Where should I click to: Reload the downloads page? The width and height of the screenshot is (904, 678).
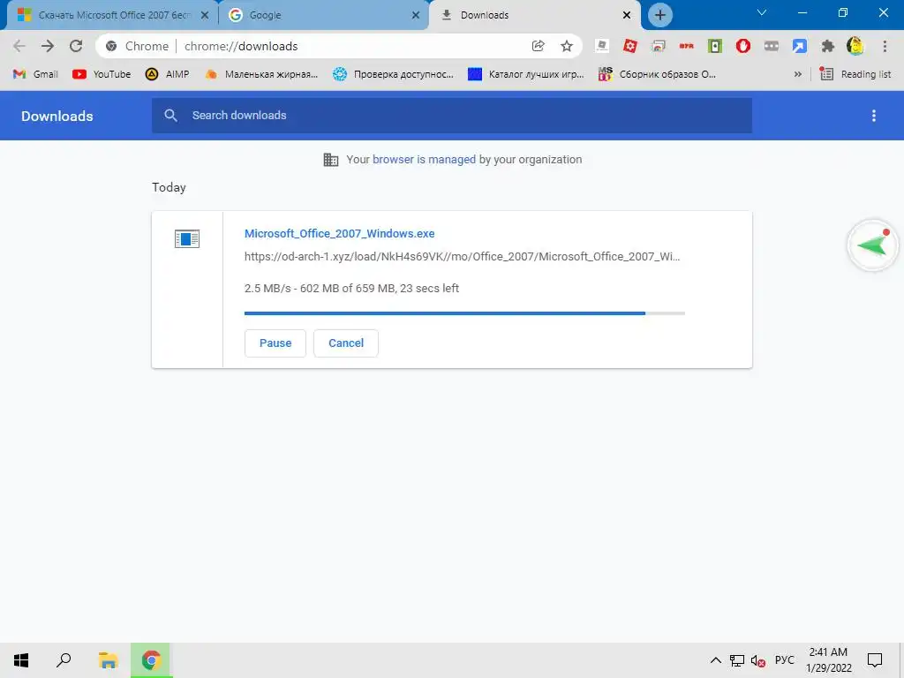coord(76,46)
